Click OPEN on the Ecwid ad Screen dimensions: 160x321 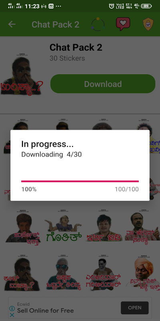pos(135,308)
